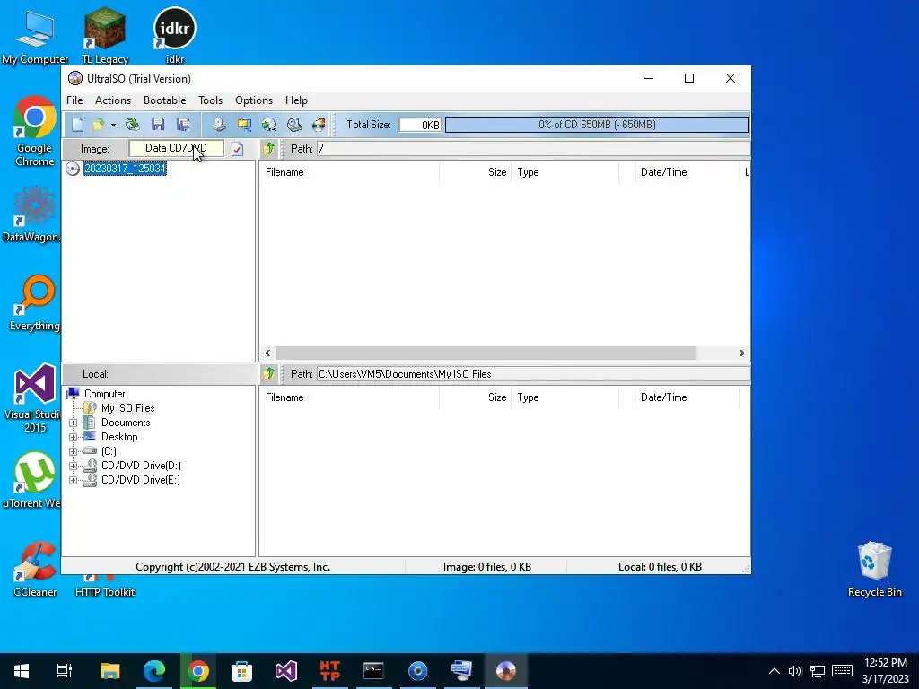Select the 20230317_125034 image volume node
The image size is (919, 689).
(125, 169)
